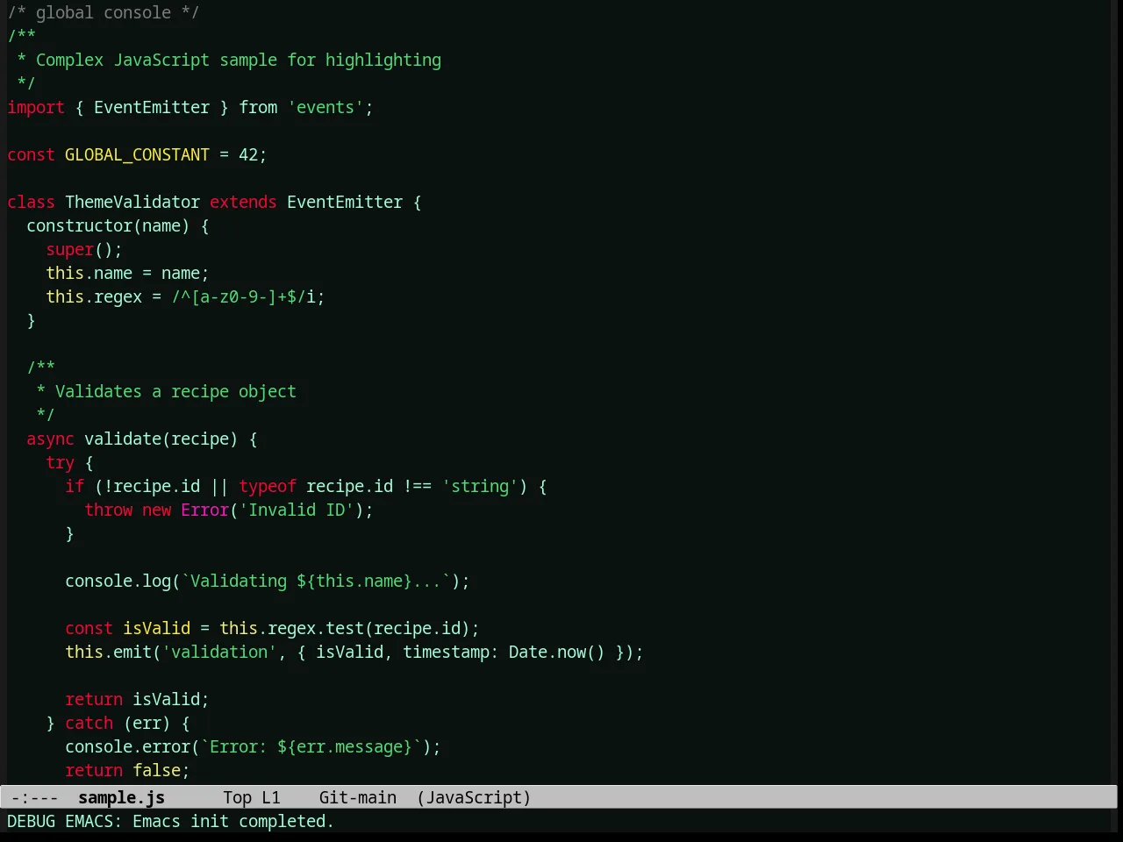Image resolution: width=1123 pixels, height=842 pixels.
Task: Place cursor on 'import' keyword
Action: (x=36, y=107)
